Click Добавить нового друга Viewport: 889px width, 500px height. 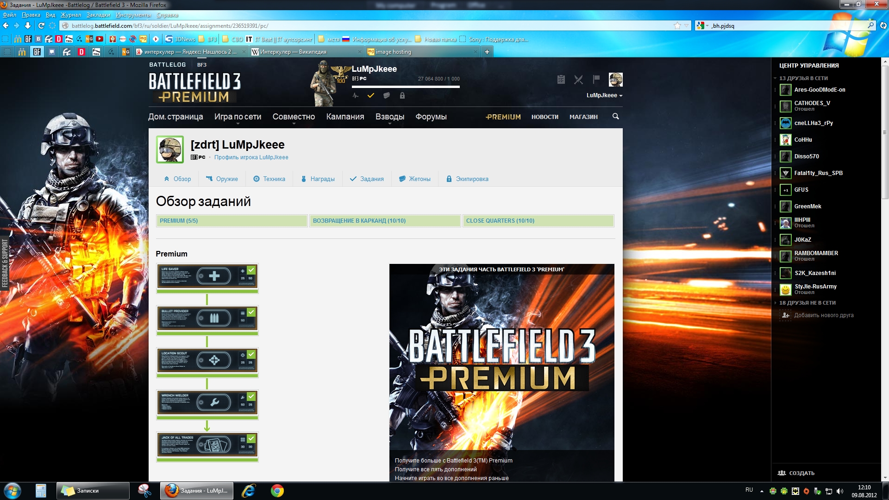(818, 315)
